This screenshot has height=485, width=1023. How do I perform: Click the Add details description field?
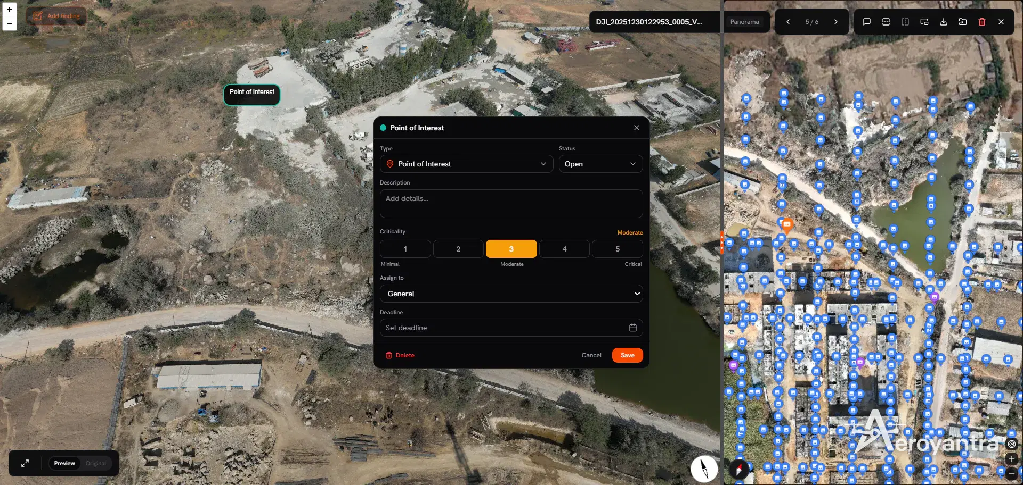coord(511,204)
